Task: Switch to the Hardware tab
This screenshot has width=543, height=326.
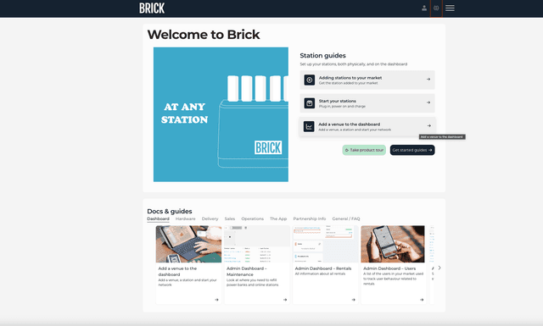Action: (185, 218)
